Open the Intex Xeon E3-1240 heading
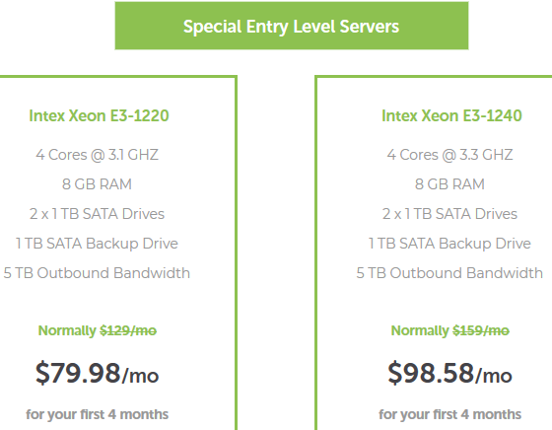This screenshot has width=552, height=430. click(x=451, y=115)
